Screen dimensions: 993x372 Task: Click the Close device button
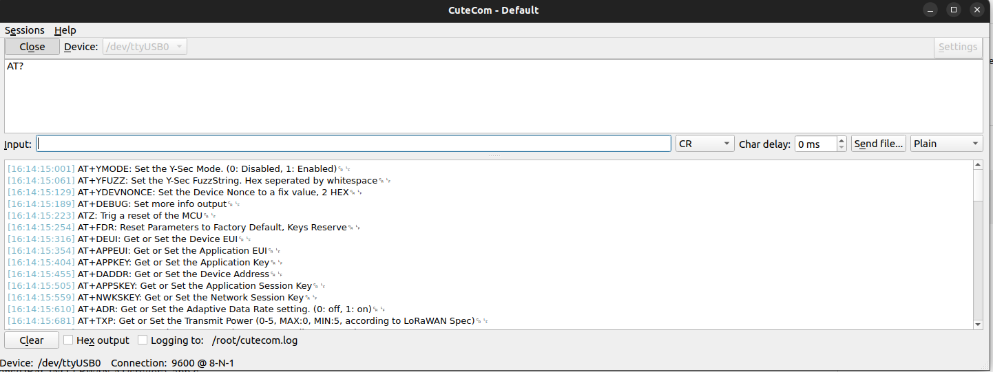[x=32, y=47]
